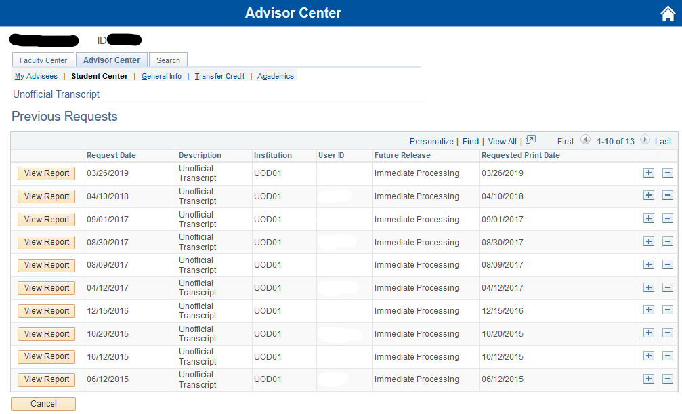
Task: View Report for 04/10/2018 request
Action: click(47, 196)
